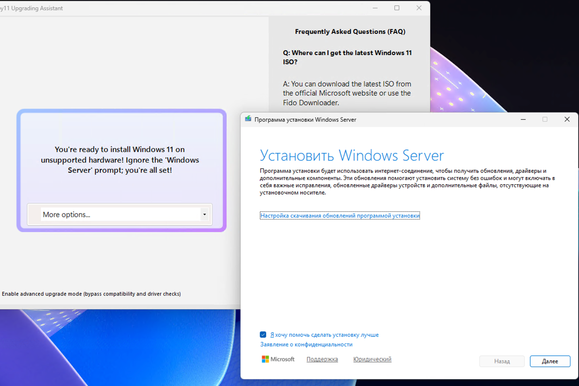The image size is (579, 386).
Task: Close the Upgrading Assistant window
Action: (419, 8)
